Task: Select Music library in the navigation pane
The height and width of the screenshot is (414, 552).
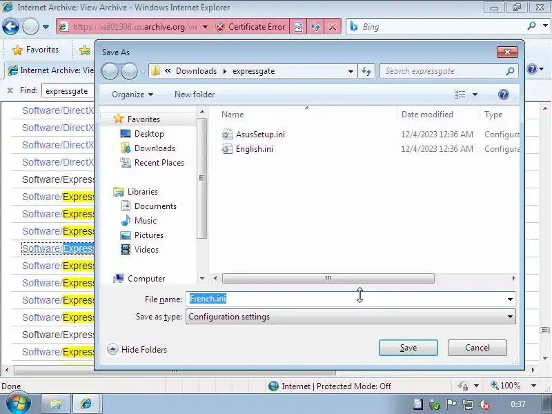Action: click(145, 220)
